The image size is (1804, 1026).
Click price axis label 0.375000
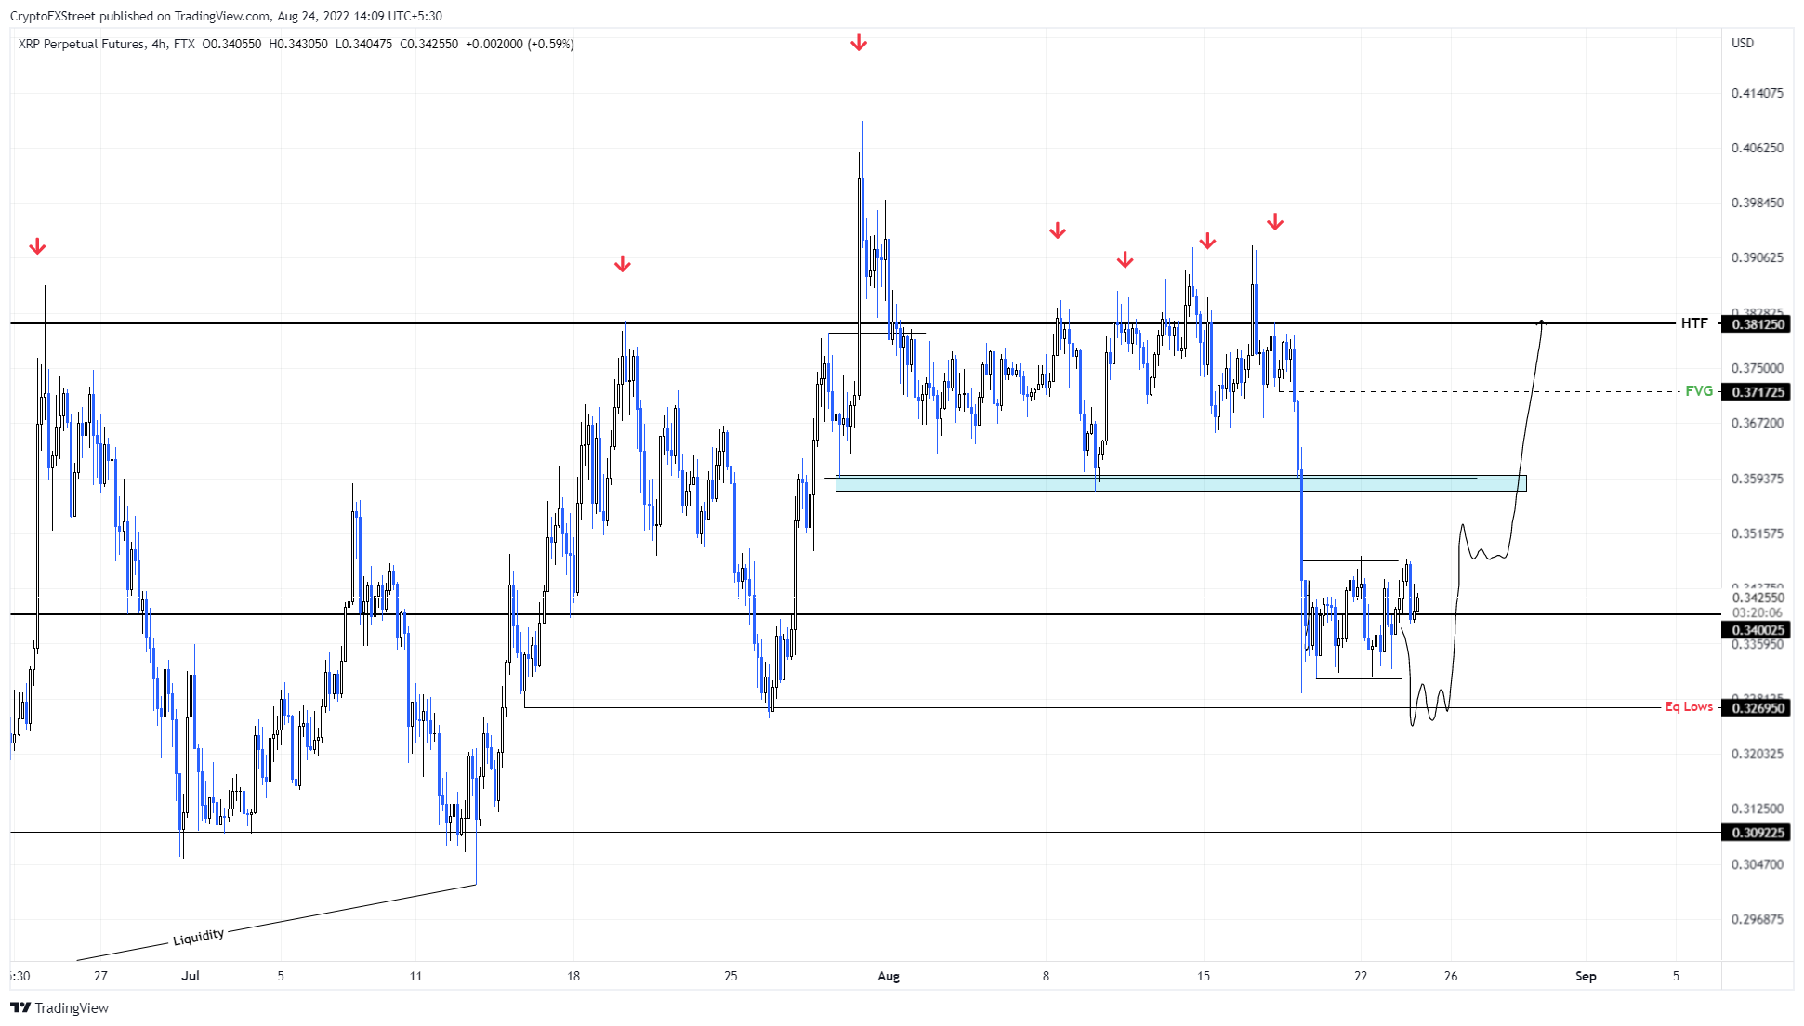[1757, 368]
